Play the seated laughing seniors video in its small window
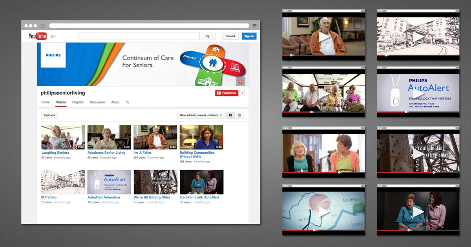Viewport: 471px width, 247px height. point(324,94)
